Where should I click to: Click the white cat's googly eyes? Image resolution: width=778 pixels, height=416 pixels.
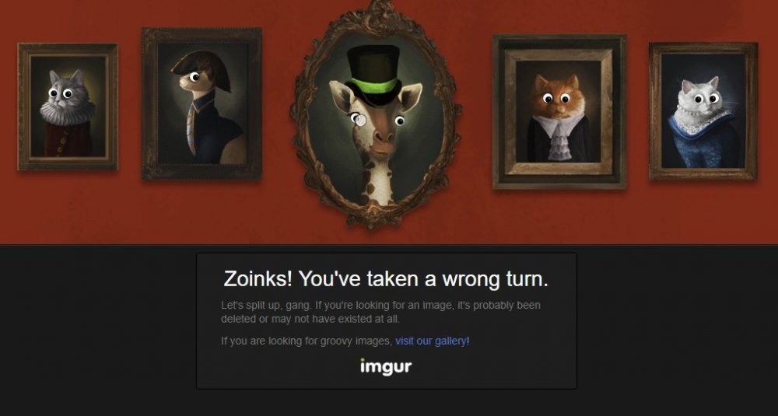pos(706,99)
